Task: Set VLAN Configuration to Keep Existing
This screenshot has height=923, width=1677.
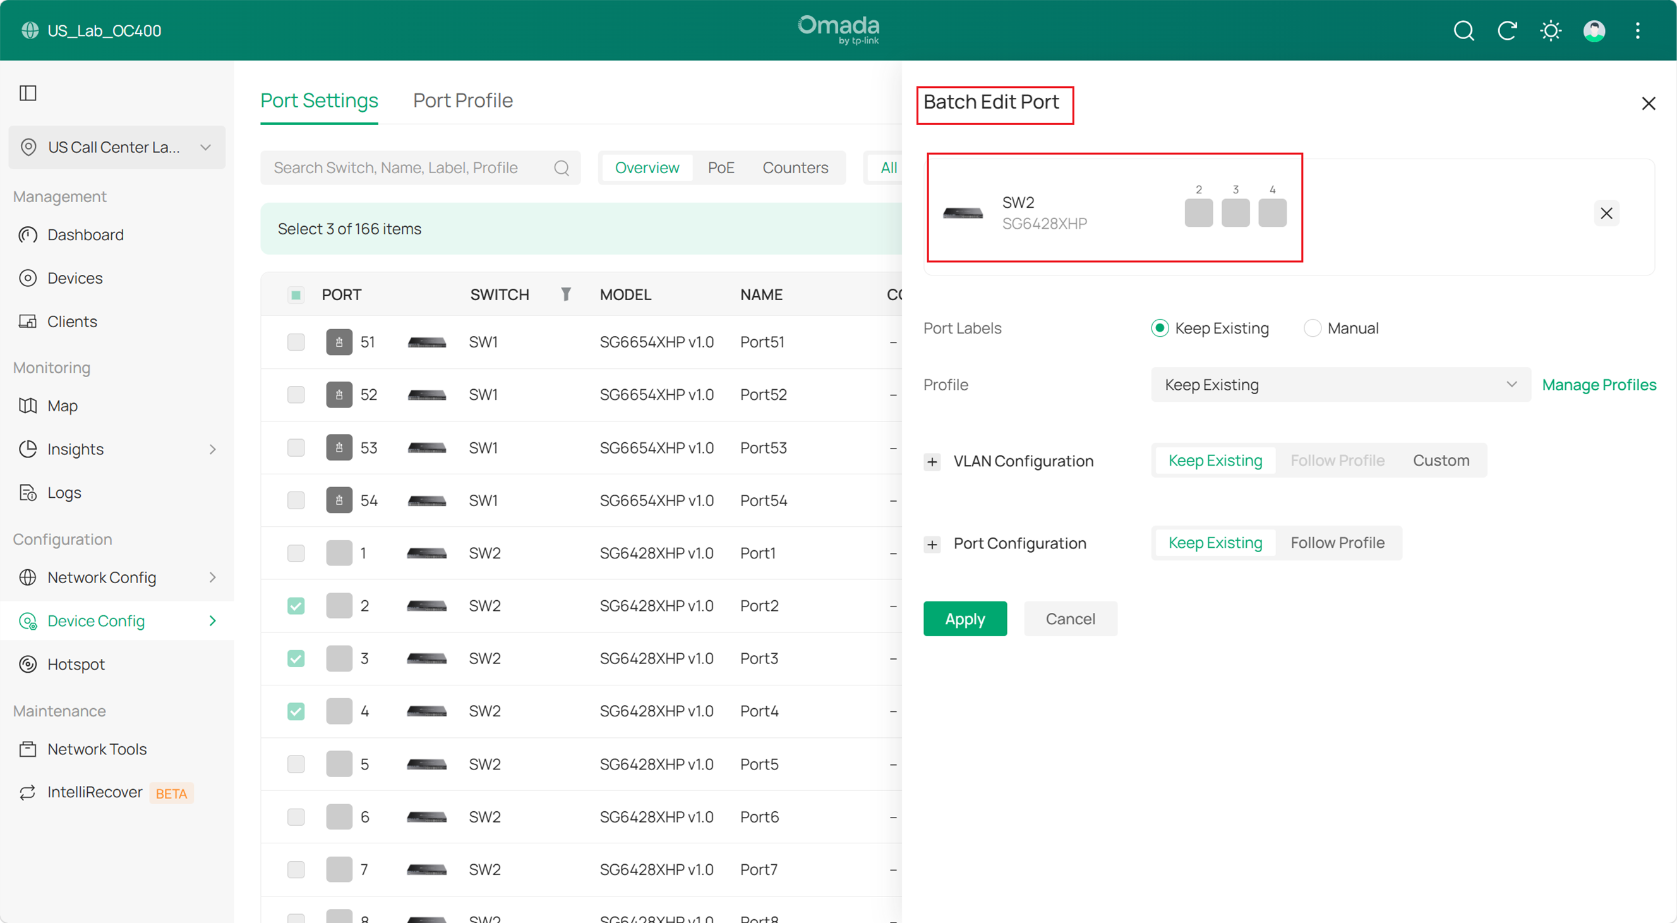Action: click(1215, 460)
